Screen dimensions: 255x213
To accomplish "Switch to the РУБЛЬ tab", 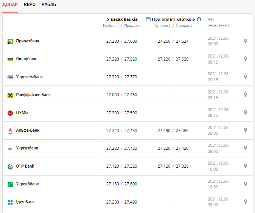I will coord(49,5).
